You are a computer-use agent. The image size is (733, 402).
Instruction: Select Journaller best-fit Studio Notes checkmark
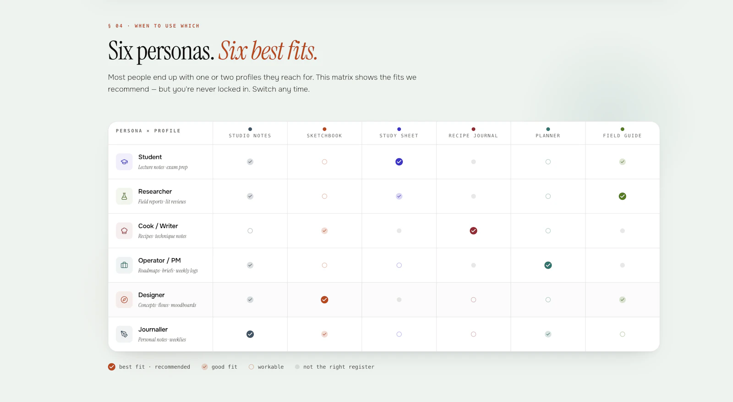250,334
